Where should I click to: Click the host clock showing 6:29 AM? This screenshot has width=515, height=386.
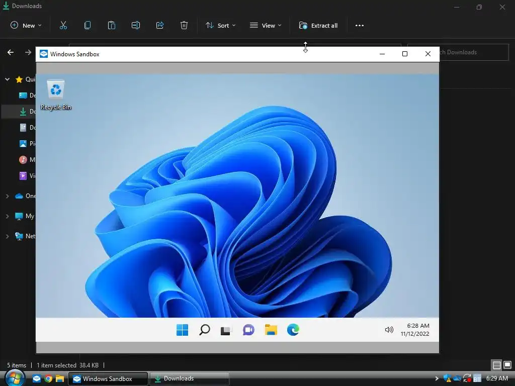tap(497, 378)
